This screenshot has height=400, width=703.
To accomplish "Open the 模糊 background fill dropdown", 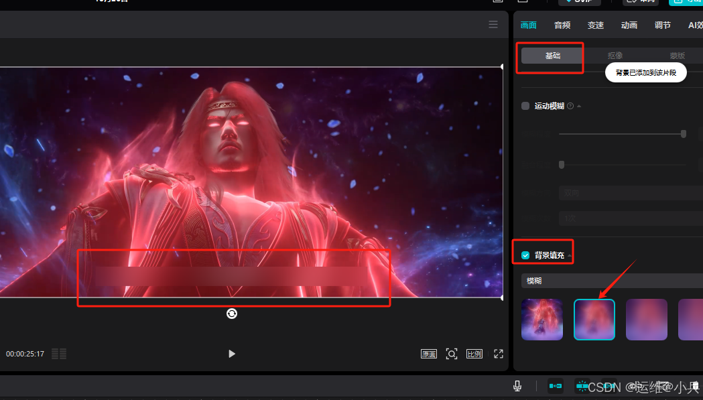I will [x=612, y=281].
